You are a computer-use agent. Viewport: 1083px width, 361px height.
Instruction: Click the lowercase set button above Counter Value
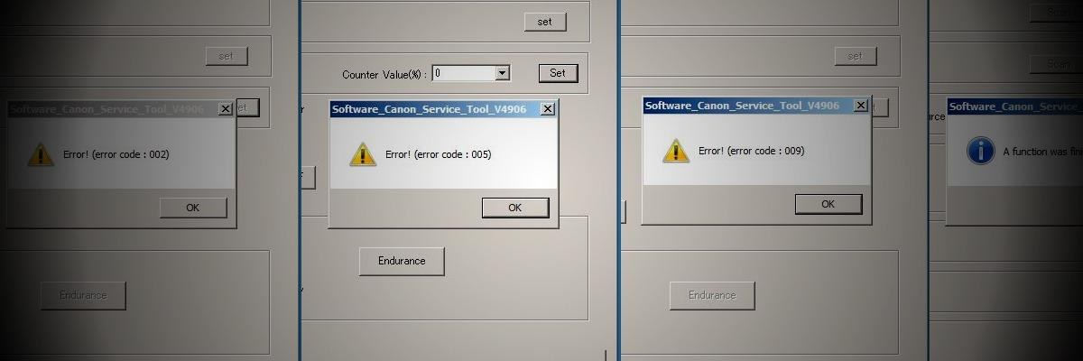point(545,22)
